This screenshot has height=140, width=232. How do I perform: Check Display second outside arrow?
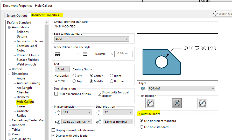(53, 130)
